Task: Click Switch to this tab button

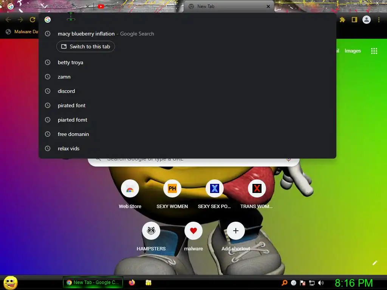Action: [85, 46]
